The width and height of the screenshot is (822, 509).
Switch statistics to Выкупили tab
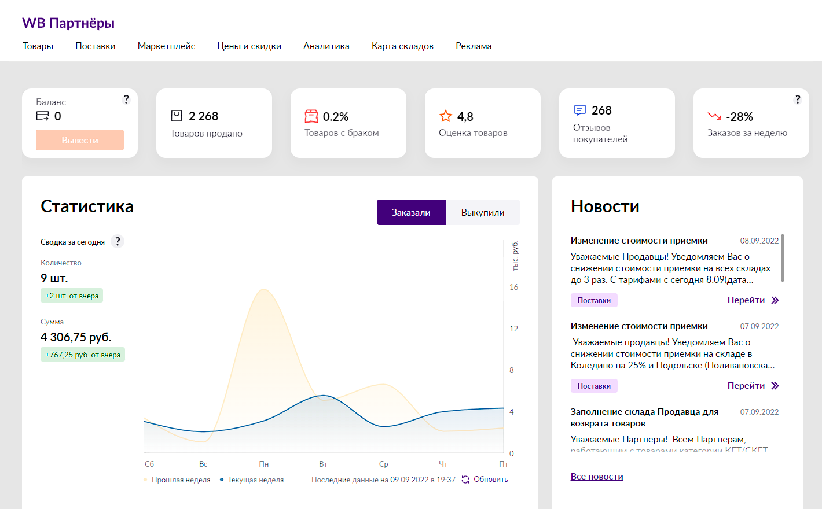point(483,212)
